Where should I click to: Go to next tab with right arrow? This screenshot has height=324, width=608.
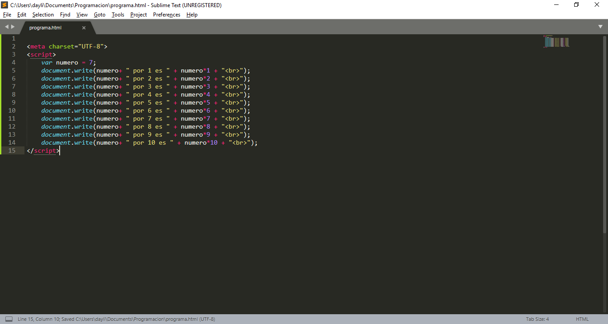tap(13, 27)
